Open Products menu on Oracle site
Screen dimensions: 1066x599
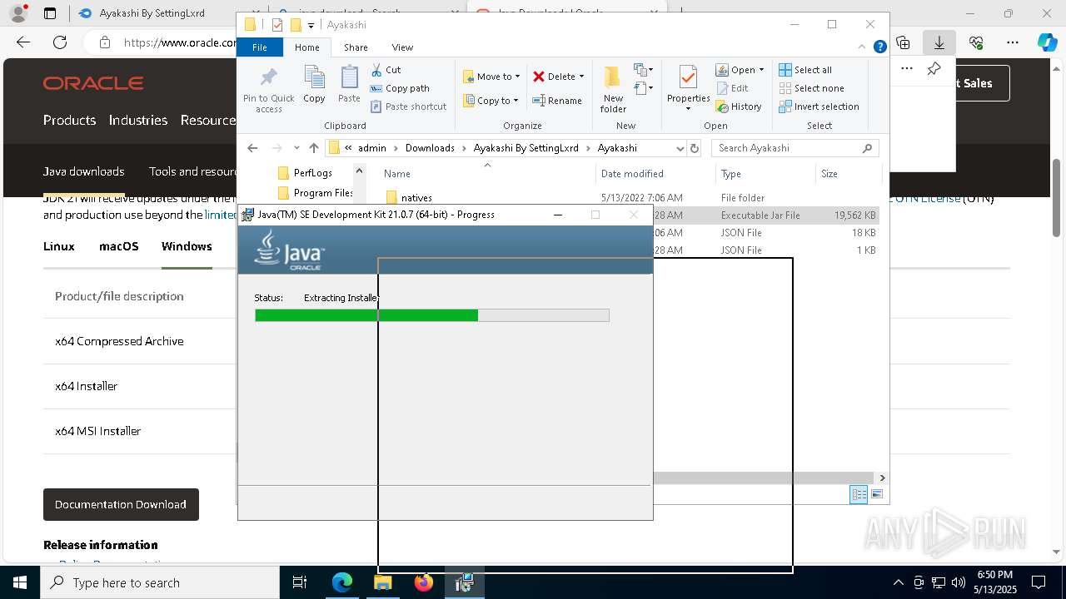69,120
